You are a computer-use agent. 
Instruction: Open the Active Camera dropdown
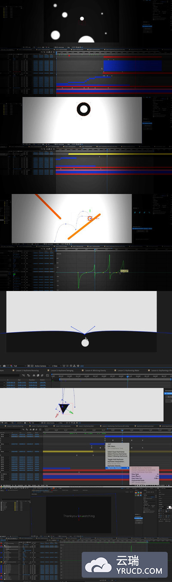pos(41,366)
